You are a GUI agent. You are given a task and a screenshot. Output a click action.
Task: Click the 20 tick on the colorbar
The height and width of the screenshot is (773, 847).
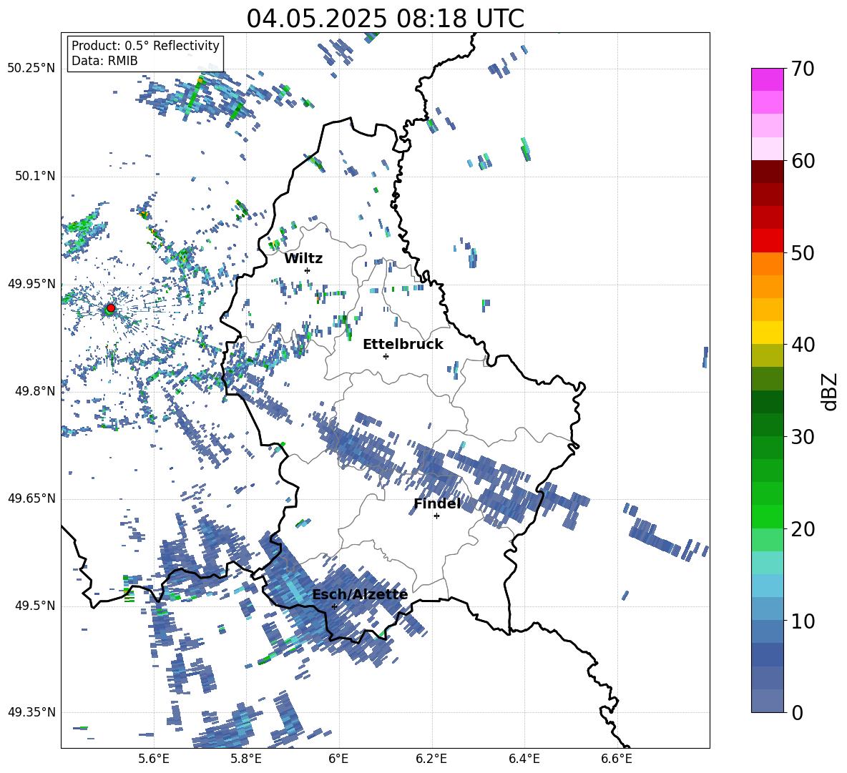(x=803, y=528)
